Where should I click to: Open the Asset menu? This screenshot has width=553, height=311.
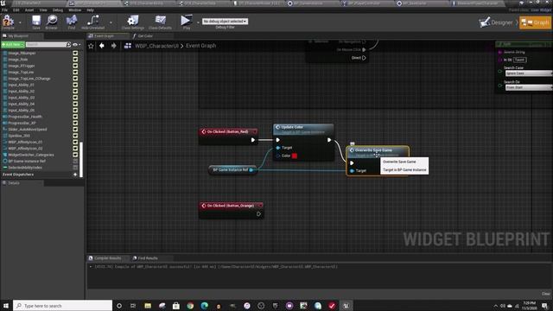(x=29, y=10)
